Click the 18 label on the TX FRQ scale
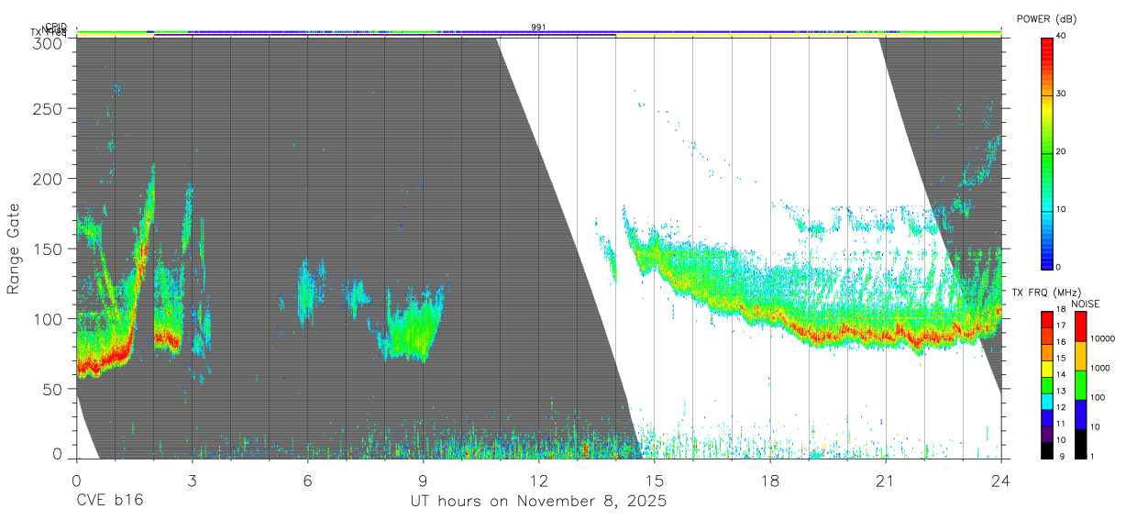This screenshot has width=1126, height=520. pos(1061,311)
